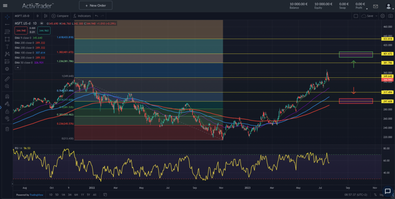Select the 1D time range
The image size is (395, 199).
(x=51, y=195)
